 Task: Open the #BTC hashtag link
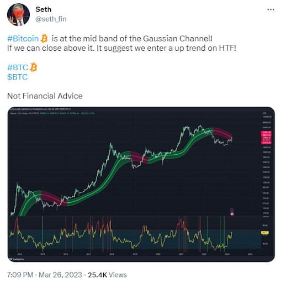tap(18, 67)
